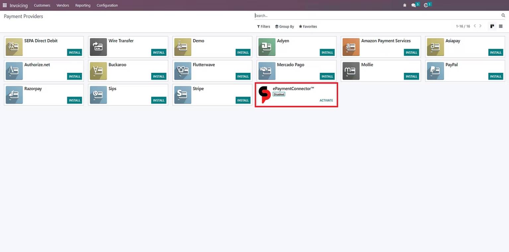Install SEPA Direct Debit provider

[x=75, y=52]
